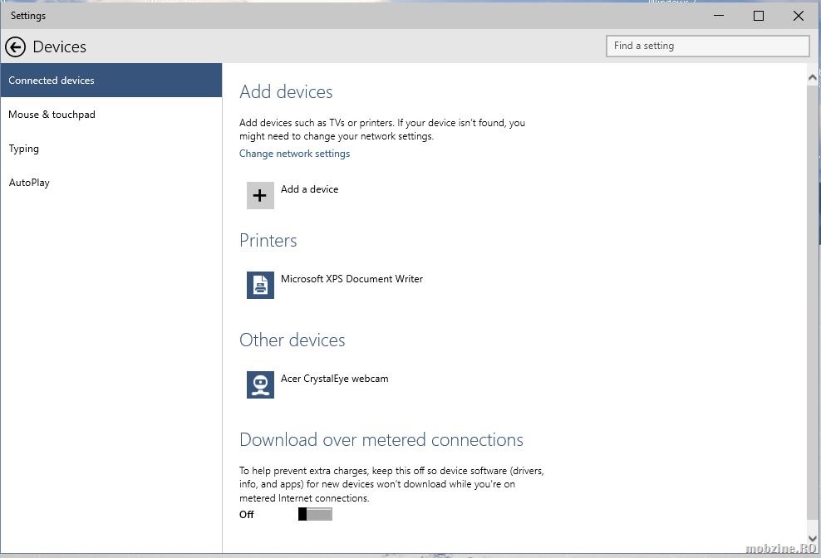Image resolution: width=821 pixels, height=558 pixels.
Task: Go back using the Devices back arrow
Action: (15, 47)
